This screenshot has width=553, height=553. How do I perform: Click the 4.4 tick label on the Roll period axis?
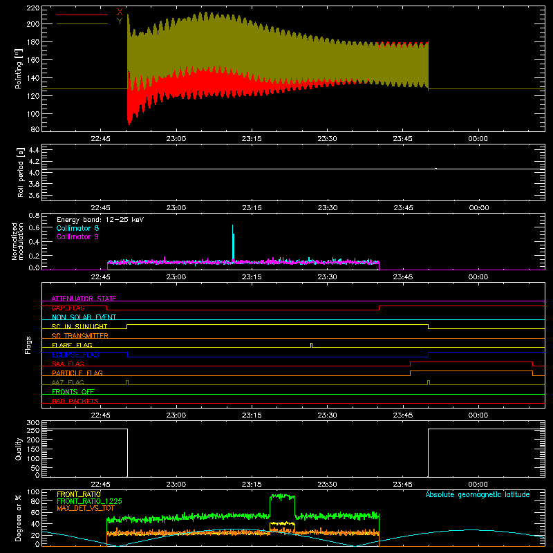point(34,150)
